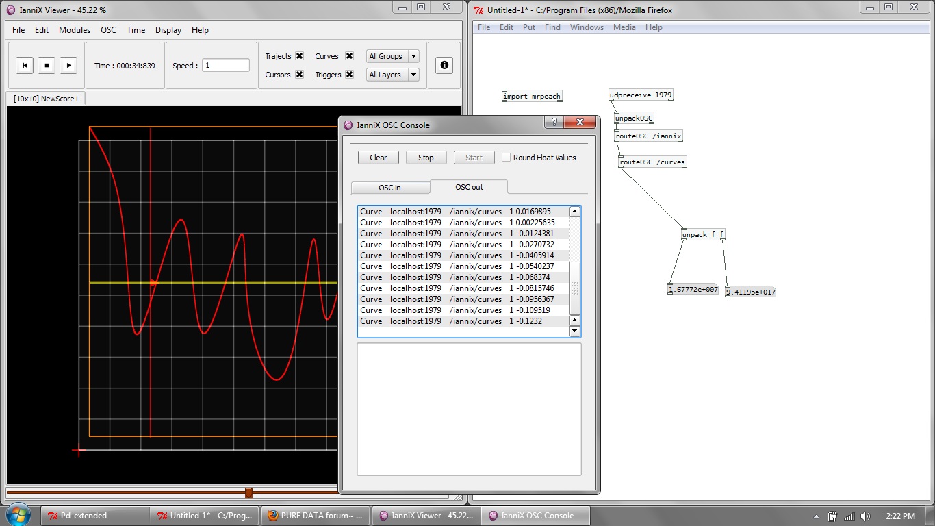Open the OSC menu in IanniX Viewer
The image size is (935, 526).
[x=108, y=30]
